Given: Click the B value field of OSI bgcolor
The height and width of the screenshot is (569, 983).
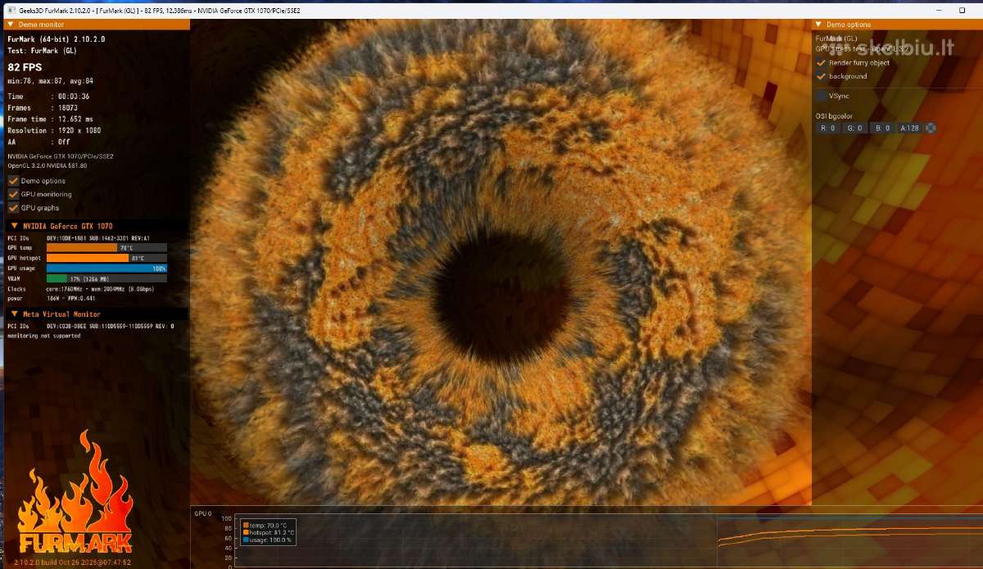Looking at the screenshot, I should (881, 129).
